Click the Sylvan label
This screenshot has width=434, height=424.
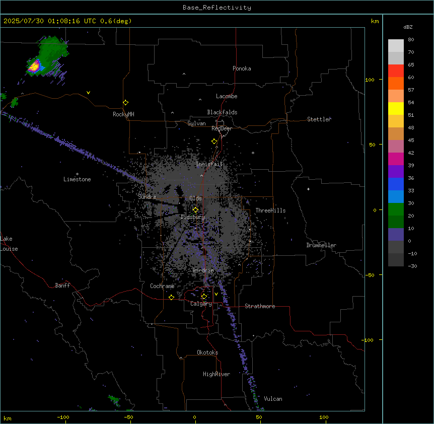coord(196,123)
